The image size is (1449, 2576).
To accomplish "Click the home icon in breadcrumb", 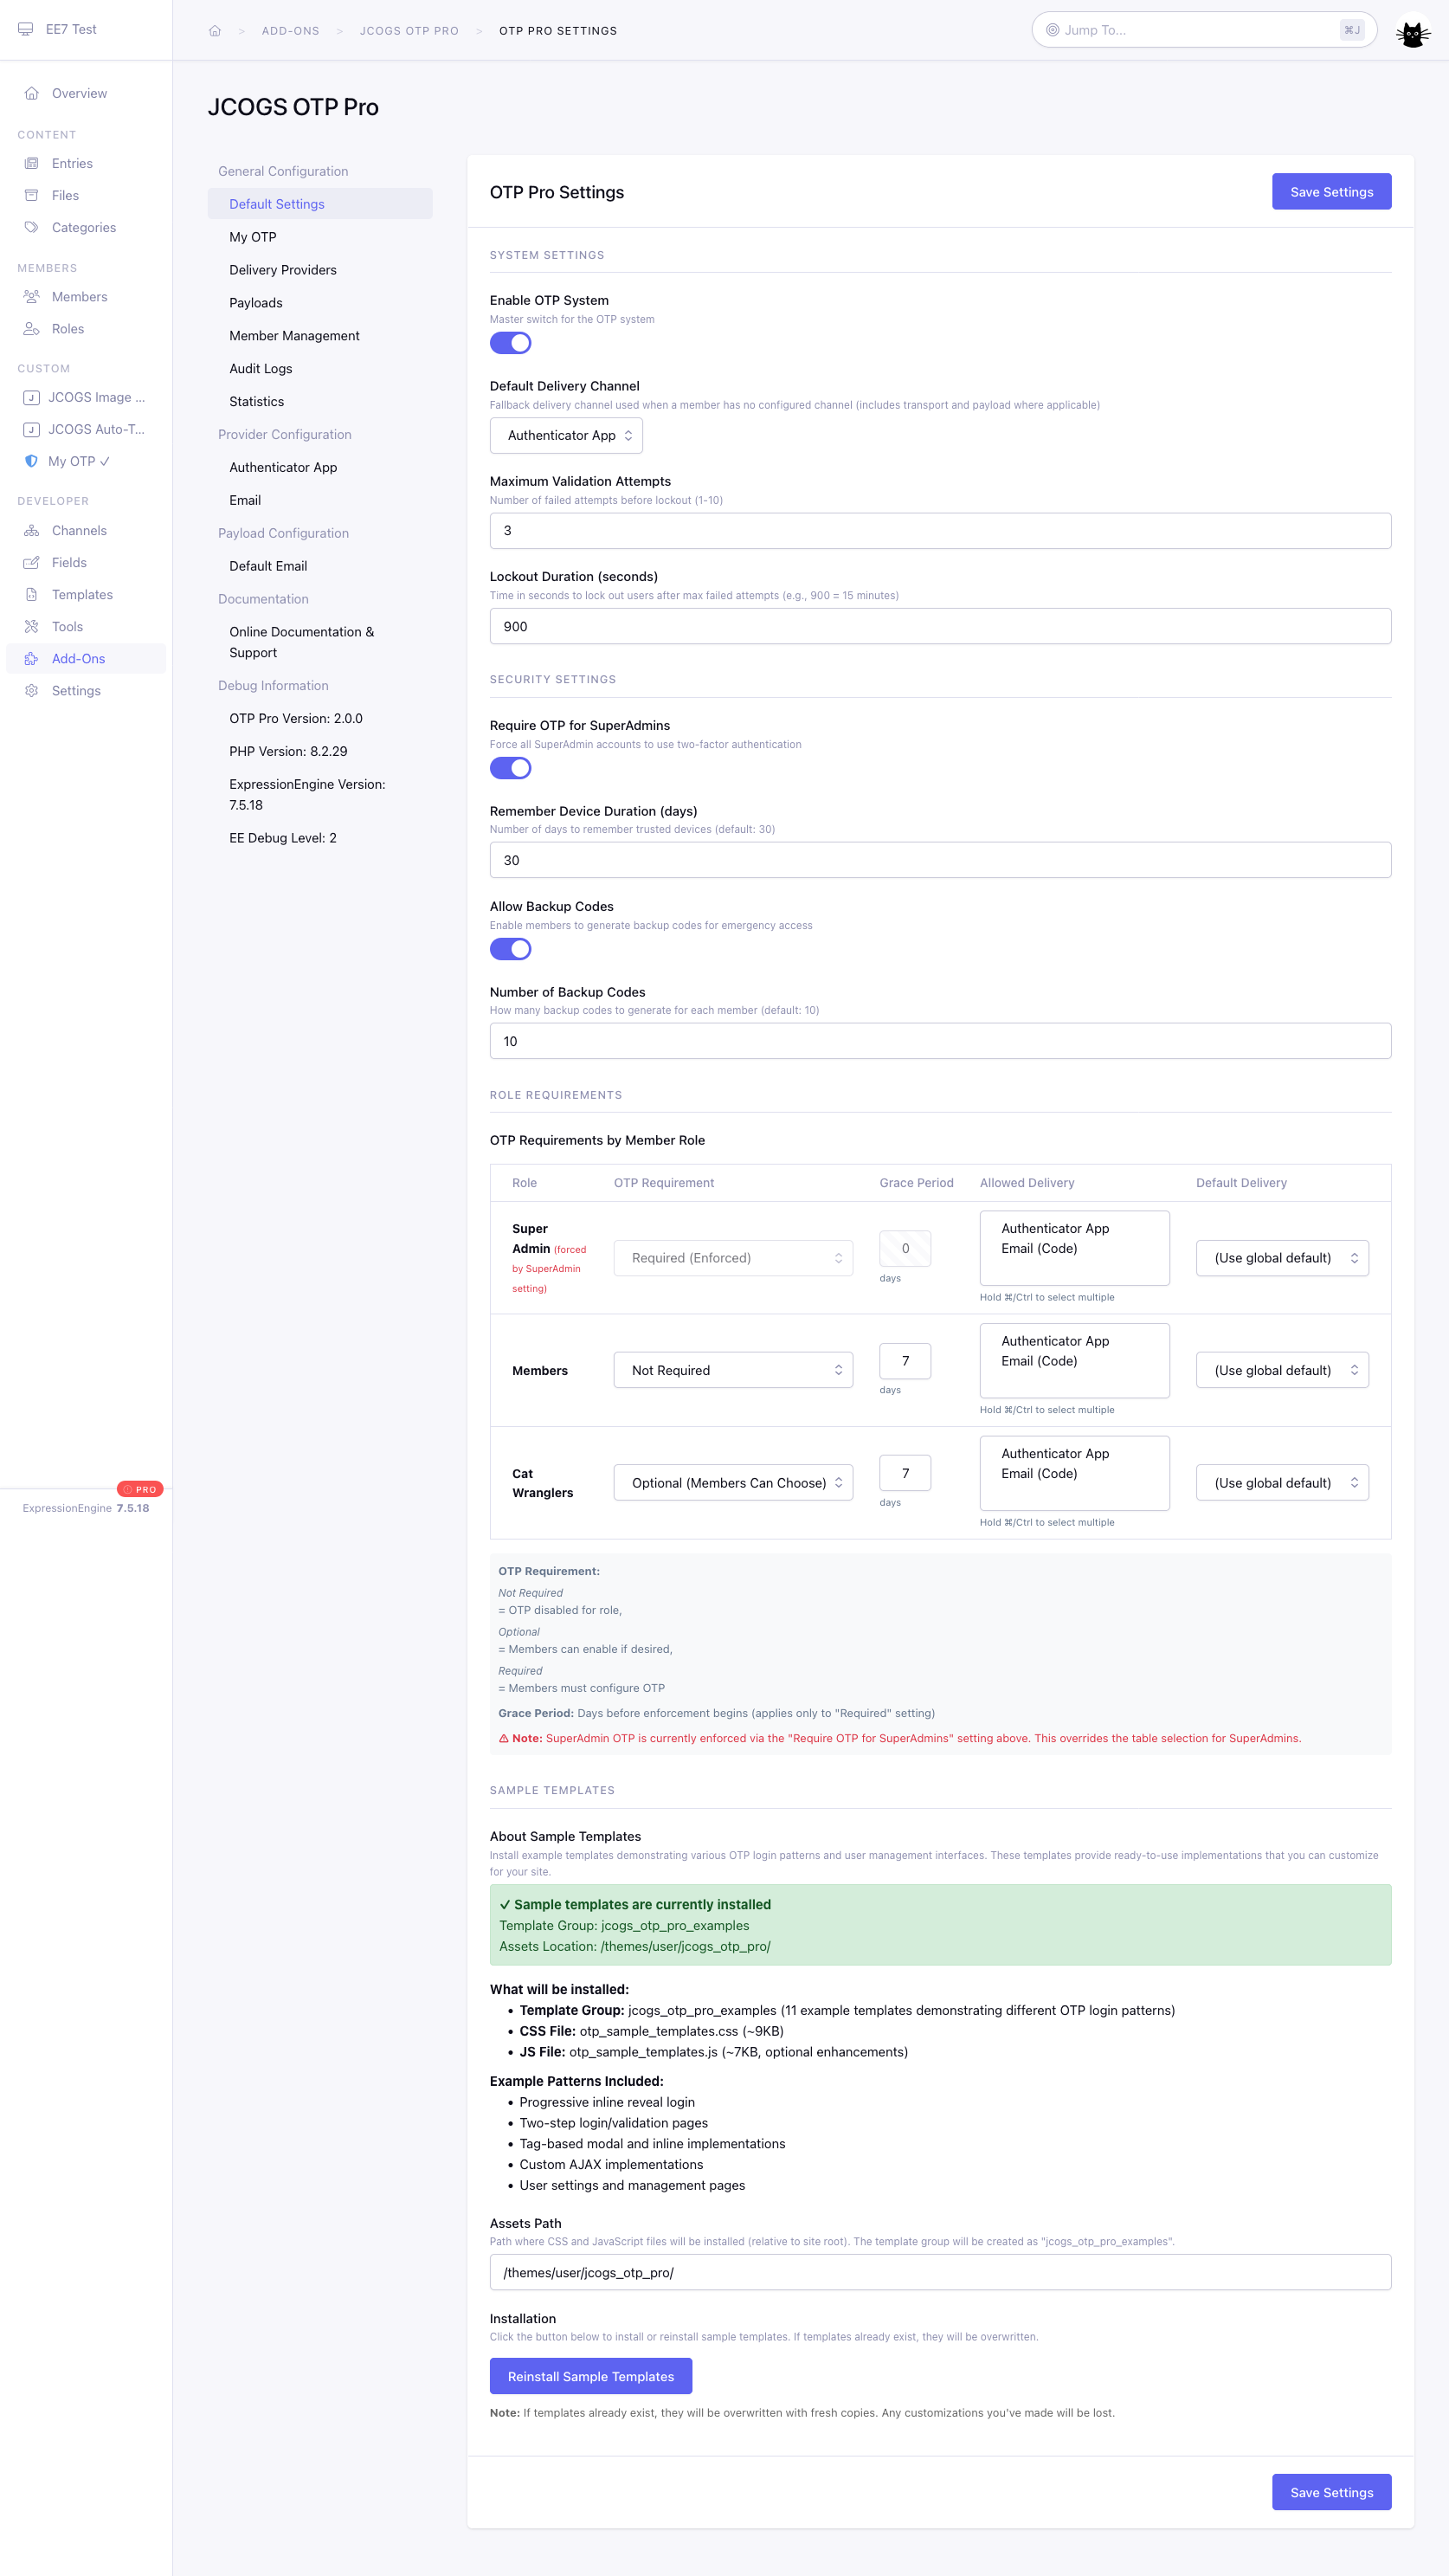I will 214,31.
